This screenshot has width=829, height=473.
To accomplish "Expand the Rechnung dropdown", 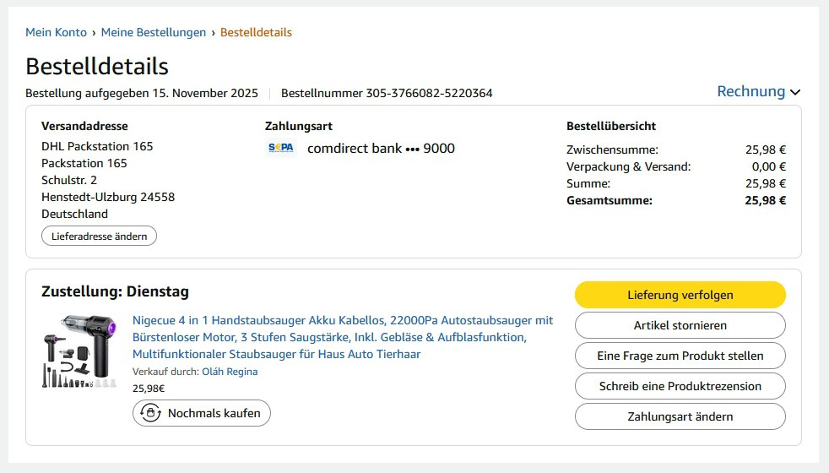I will [758, 91].
